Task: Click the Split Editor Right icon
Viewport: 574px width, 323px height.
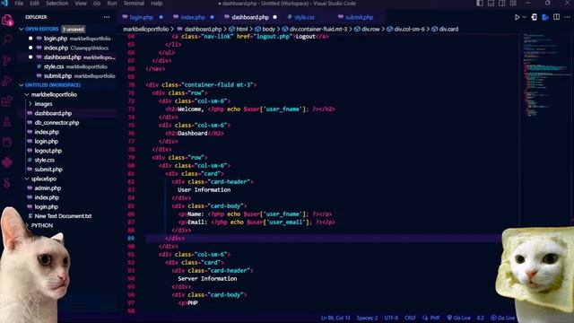Action: (556, 17)
